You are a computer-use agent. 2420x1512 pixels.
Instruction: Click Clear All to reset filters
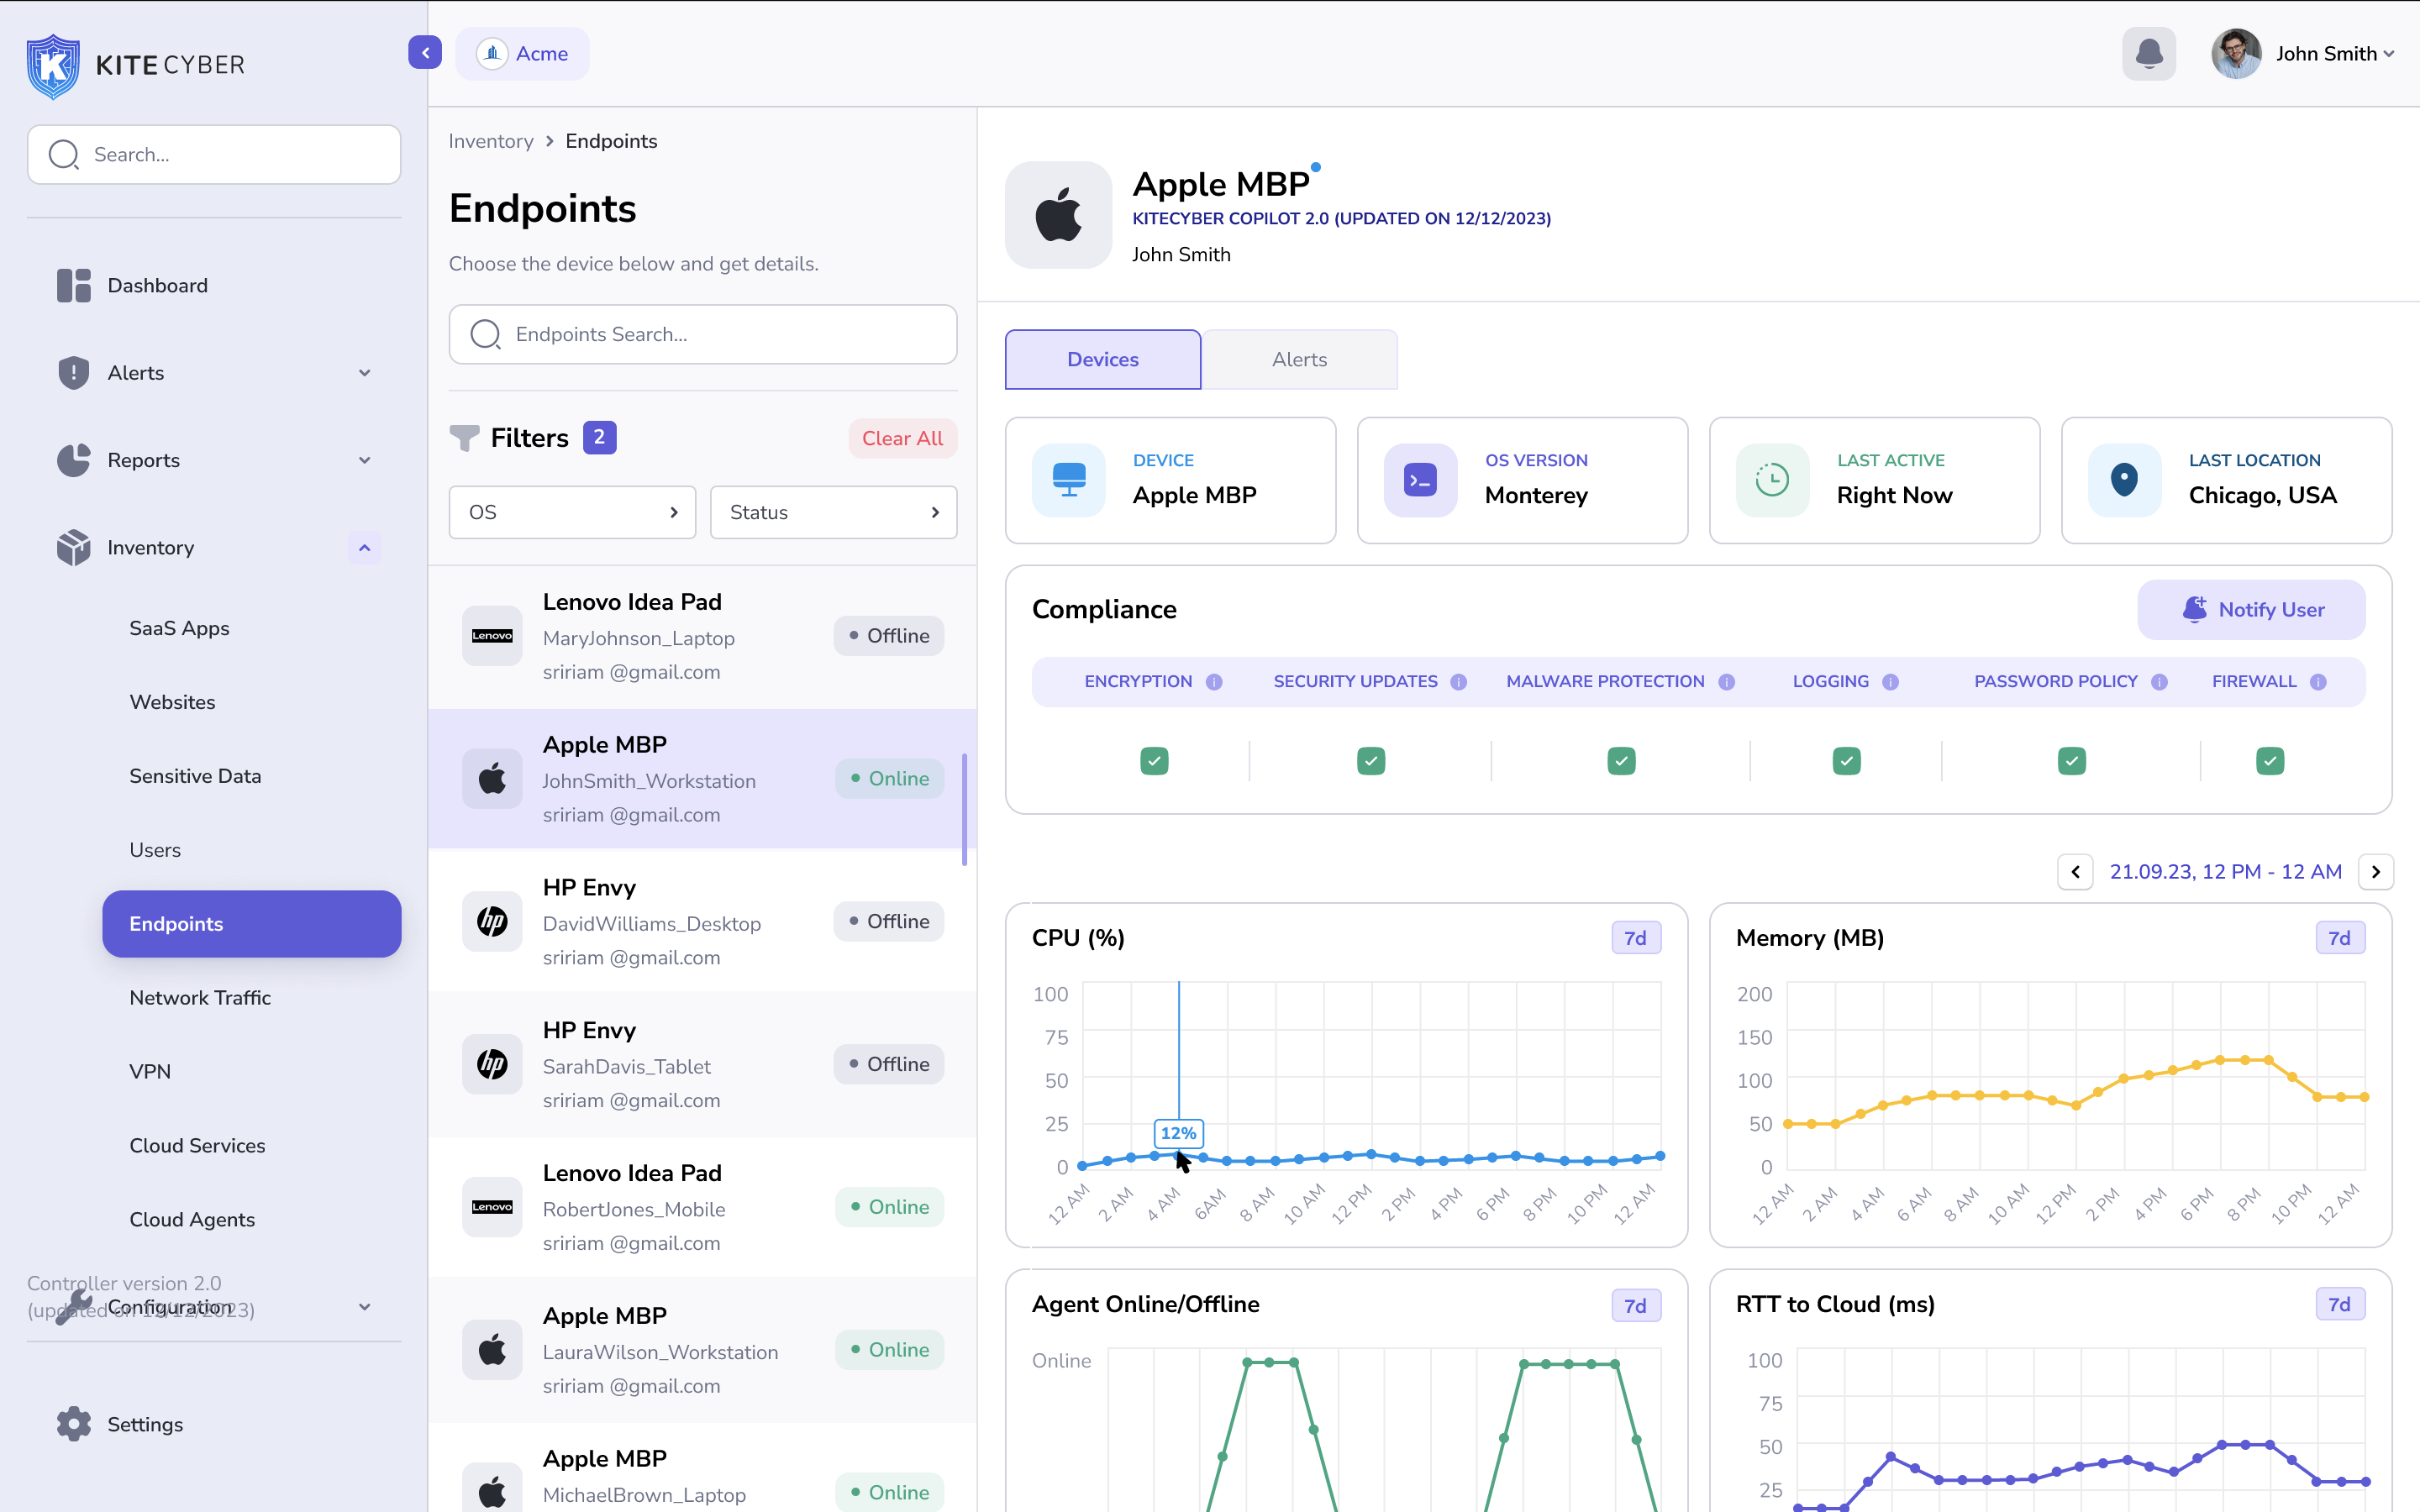click(901, 438)
